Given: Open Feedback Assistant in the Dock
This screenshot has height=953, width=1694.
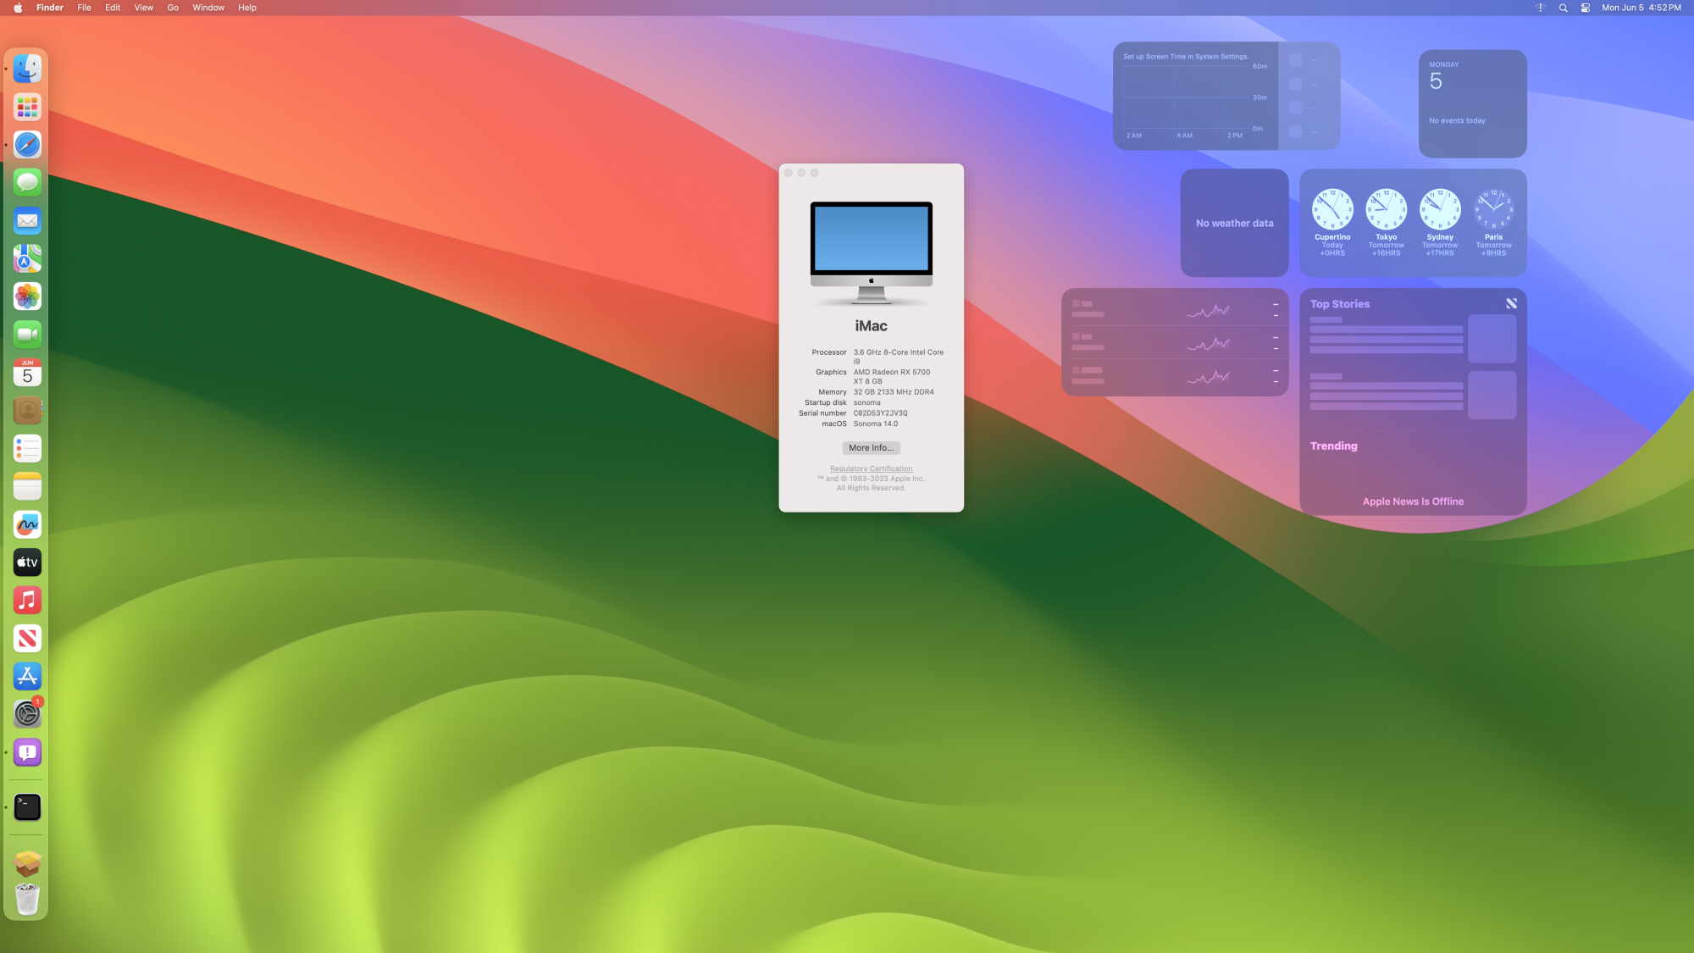Looking at the screenshot, I should (27, 752).
